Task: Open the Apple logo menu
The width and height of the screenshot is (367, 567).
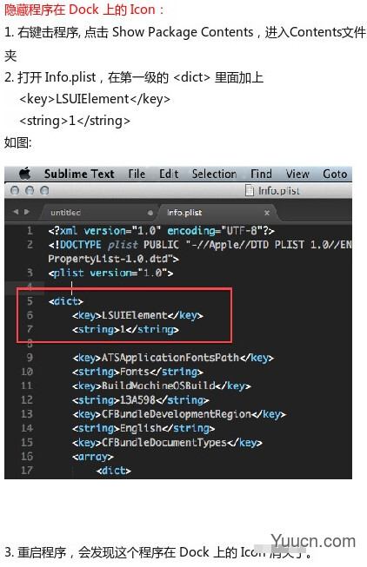Action: pyautogui.click(x=24, y=174)
